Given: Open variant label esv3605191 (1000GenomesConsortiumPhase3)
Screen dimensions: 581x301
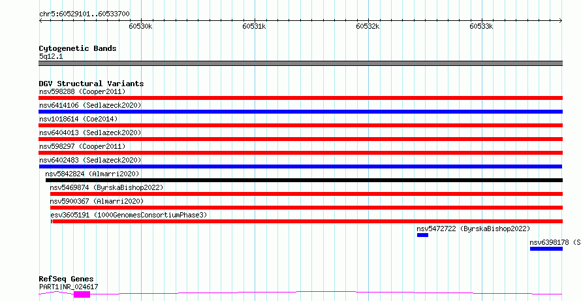Looking at the screenshot, I should click(129, 215).
